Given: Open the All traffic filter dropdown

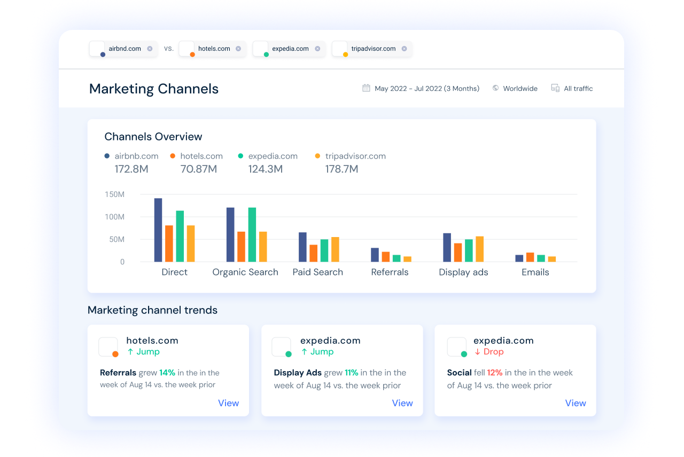Looking at the screenshot, I should click(x=578, y=89).
